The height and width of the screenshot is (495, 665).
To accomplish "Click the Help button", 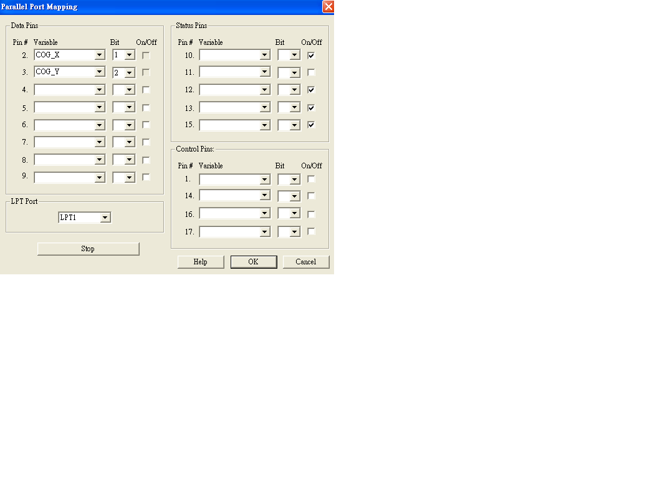I will coord(200,262).
